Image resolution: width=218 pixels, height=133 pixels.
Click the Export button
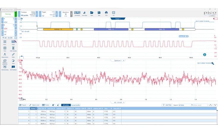23,105
